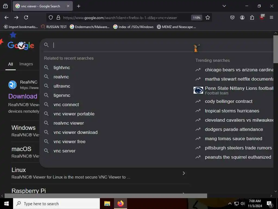Open mang tomas sauce banned search
278x209 pixels.
[x=234, y=139]
